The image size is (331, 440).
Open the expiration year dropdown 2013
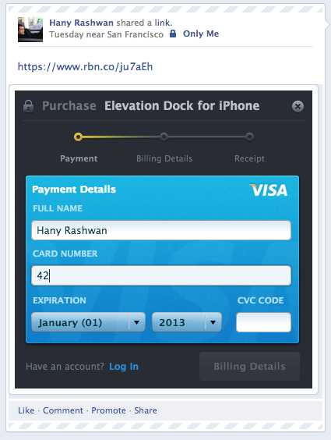click(187, 322)
